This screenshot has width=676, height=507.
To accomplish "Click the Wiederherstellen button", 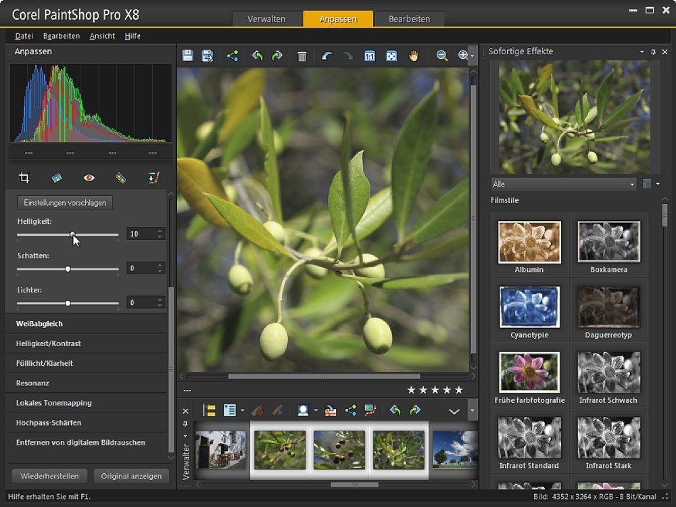I will click(x=49, y=476).
